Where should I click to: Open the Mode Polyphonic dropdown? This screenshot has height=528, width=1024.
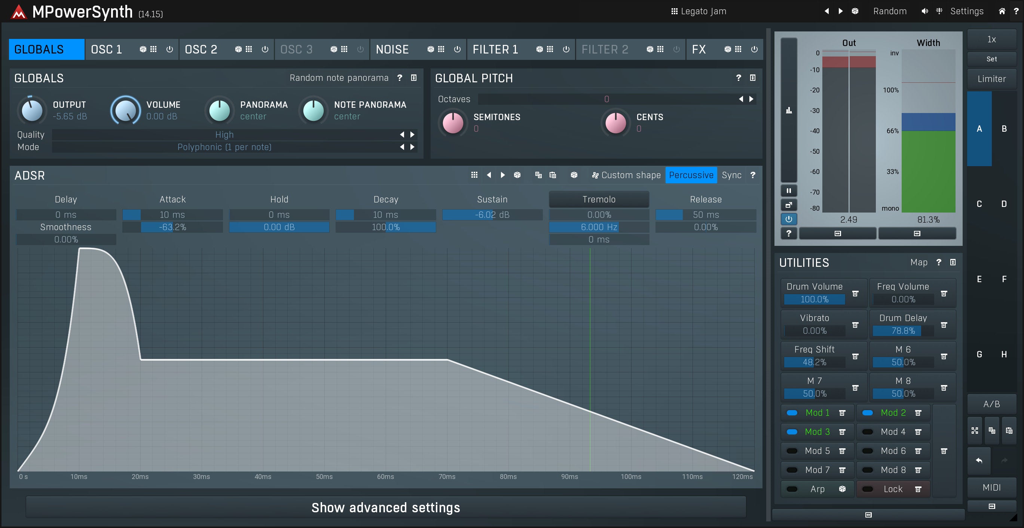(224, 147)
